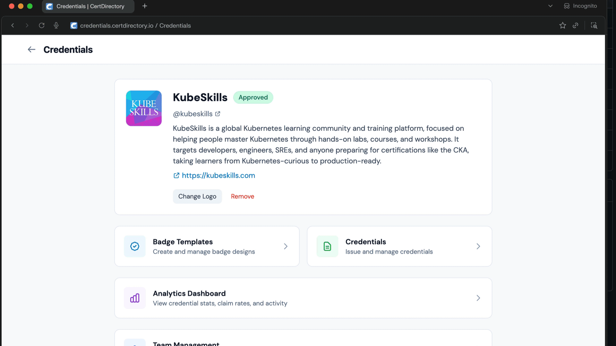This screenshot has width=616, height=346.
Task: Open the Badge Templates card
Action: [207, 246]
